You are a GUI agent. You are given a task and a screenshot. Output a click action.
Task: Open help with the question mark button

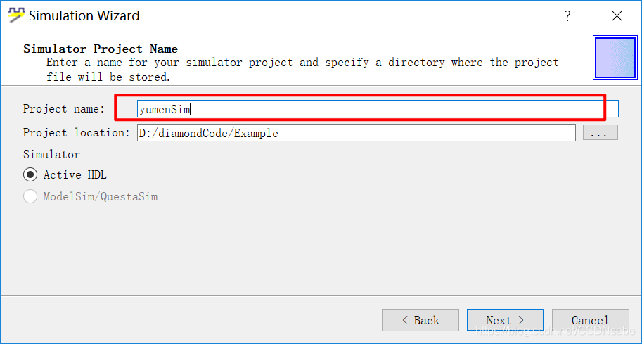pyautogui.click(x=567, y=16)
